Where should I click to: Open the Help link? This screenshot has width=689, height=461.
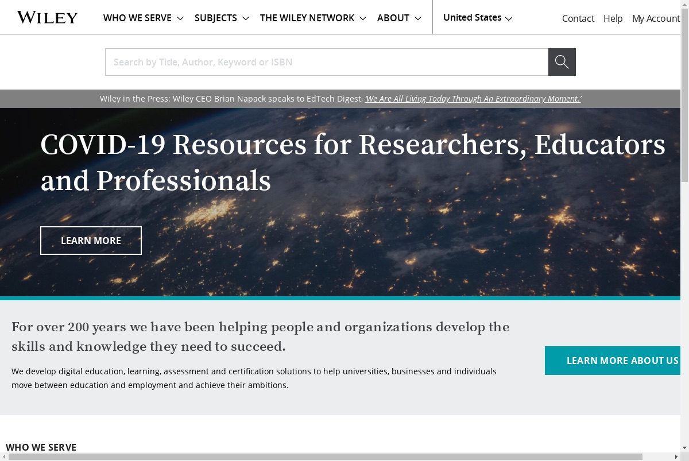613,18
